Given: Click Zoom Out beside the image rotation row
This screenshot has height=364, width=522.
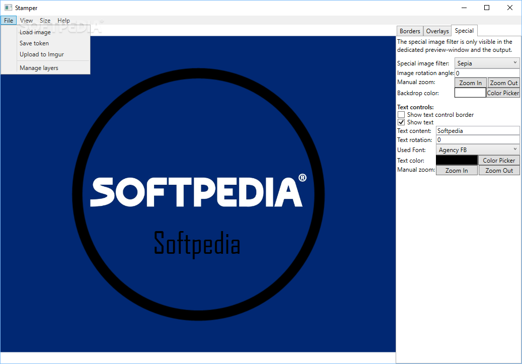Looking at the screenshot, I should click(x=503, y=83).
